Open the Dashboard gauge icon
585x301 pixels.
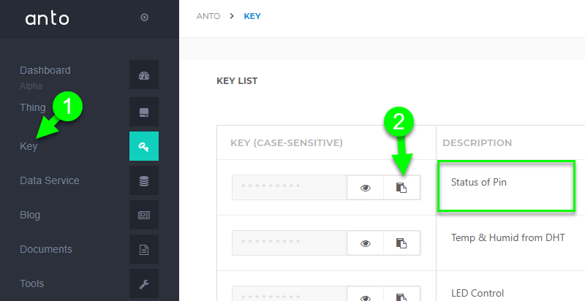click(144, 75)
